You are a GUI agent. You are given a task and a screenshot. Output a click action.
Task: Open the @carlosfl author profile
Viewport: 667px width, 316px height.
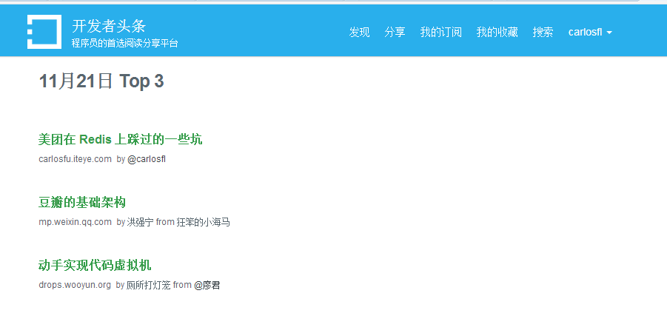[147, 159]
